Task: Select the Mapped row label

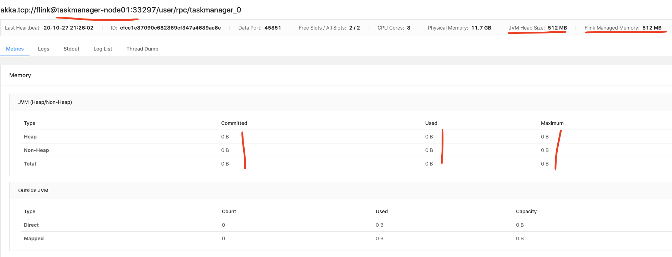Action: click(34, 238)
